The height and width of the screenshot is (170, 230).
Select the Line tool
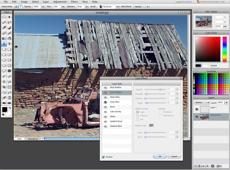tap(4, 76)
